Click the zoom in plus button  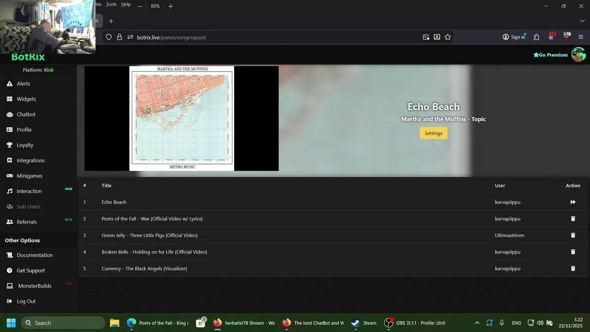(171, 6)
